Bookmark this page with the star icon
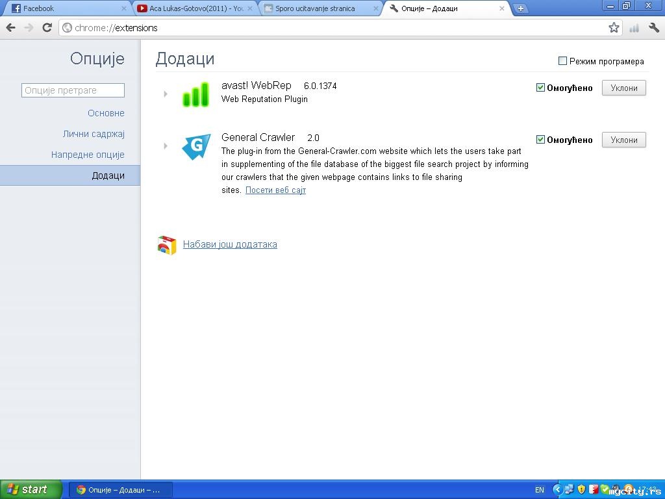 614,28
